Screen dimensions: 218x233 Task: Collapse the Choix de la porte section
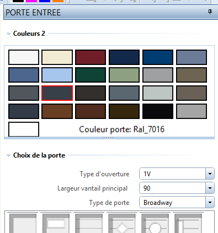pos(8,155)
